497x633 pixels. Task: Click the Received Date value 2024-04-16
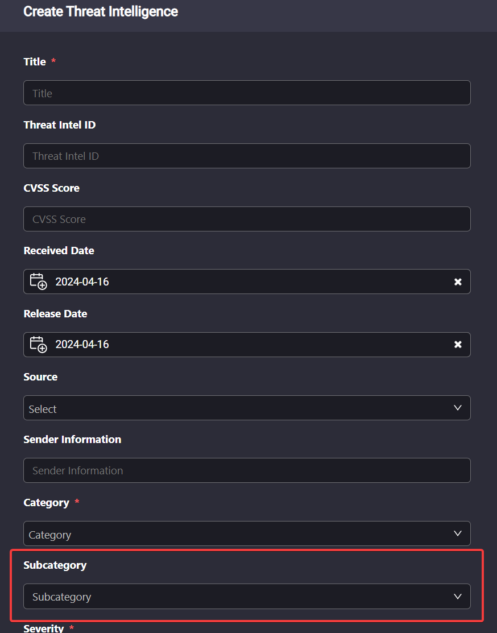coord(82,282)
